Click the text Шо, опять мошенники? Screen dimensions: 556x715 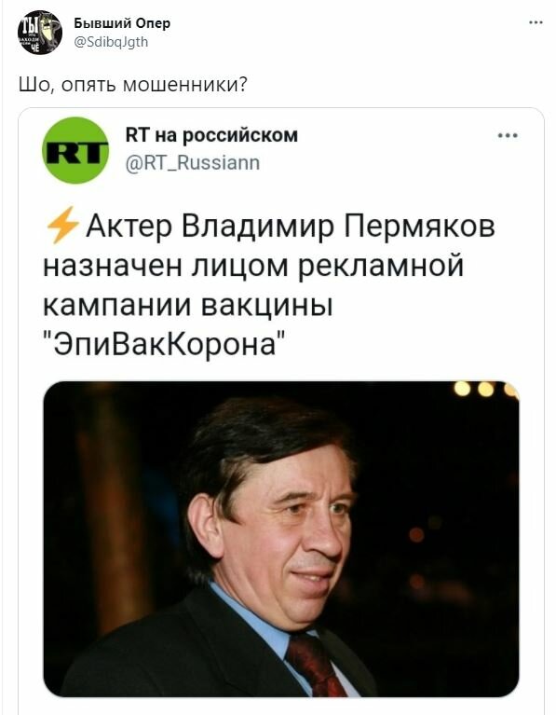pyautogui.click(x=133, y=84)
